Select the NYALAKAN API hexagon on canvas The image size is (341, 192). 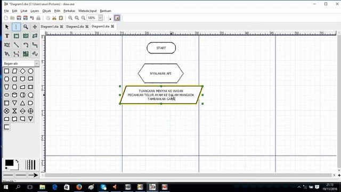(x=161, y=74)
